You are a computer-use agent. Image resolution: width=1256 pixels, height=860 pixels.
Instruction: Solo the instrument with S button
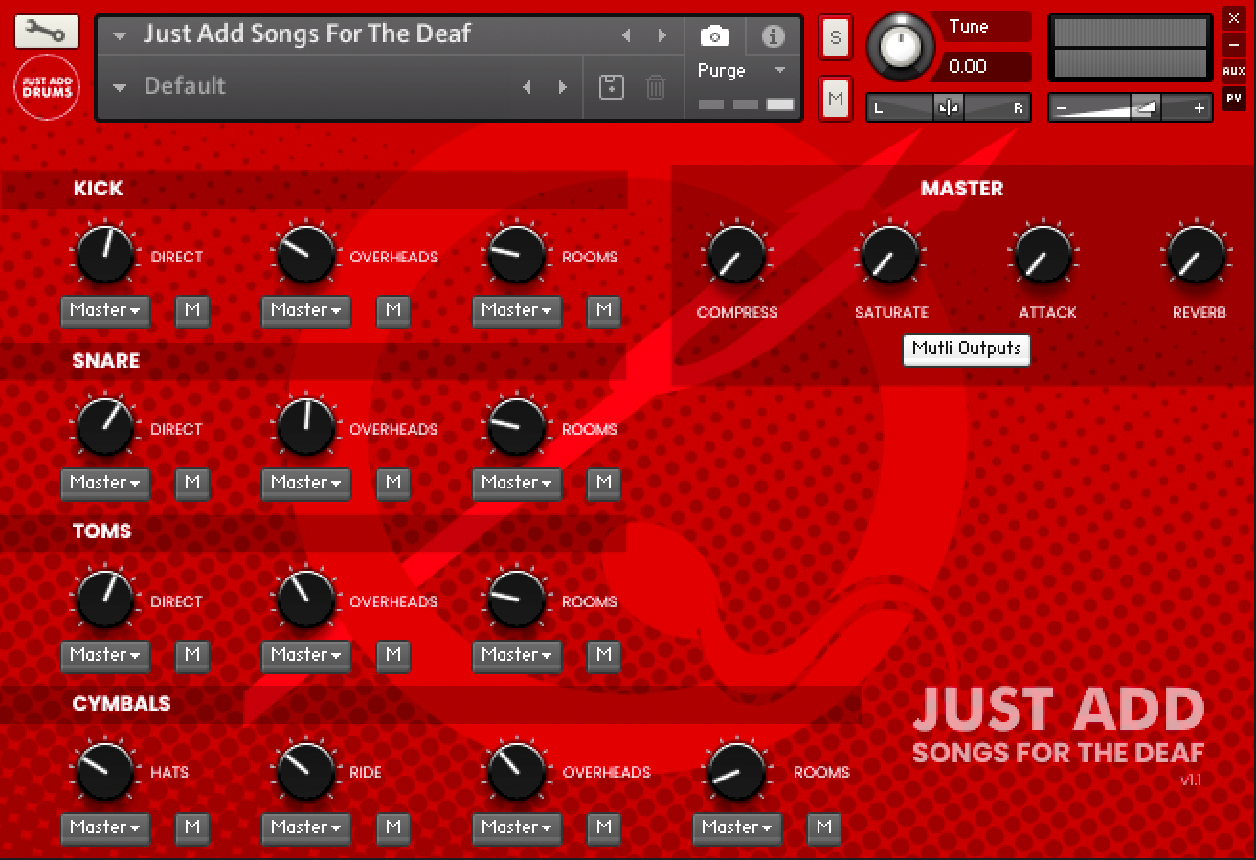pos(836,38)
